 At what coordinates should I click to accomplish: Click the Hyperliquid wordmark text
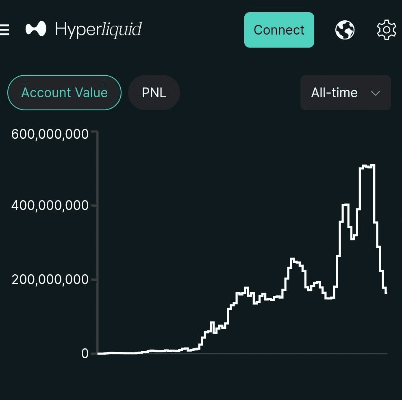[x=98, y=30]
